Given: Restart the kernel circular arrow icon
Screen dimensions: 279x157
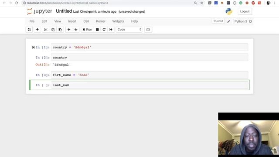Looking at the screenshot, I should point(104,30).
